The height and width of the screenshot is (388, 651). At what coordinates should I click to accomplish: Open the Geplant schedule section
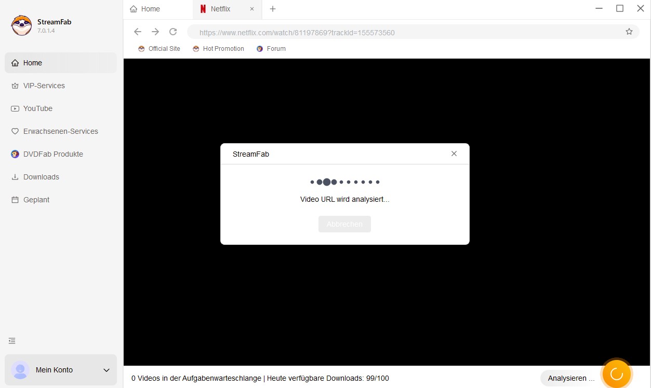pos(36,200)
